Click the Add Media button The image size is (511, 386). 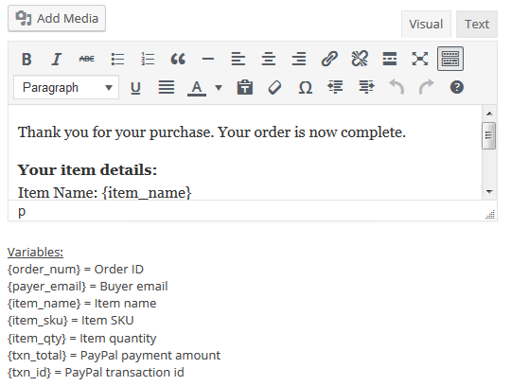point(57,18)
